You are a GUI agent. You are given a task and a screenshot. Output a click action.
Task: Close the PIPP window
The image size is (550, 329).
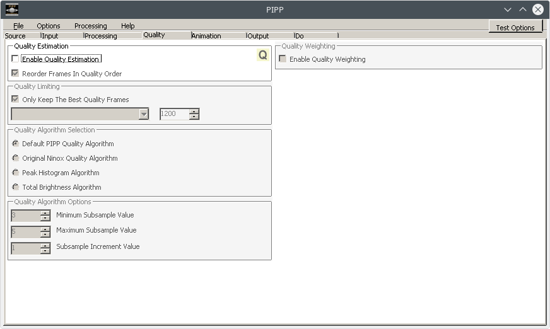[538, 9]
